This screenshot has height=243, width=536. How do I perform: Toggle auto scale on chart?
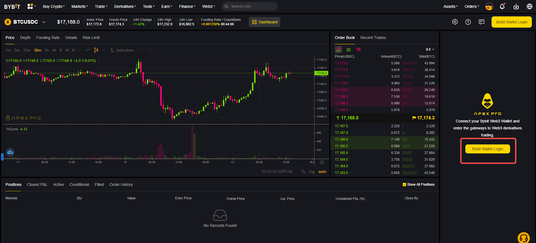pos(322,172)
